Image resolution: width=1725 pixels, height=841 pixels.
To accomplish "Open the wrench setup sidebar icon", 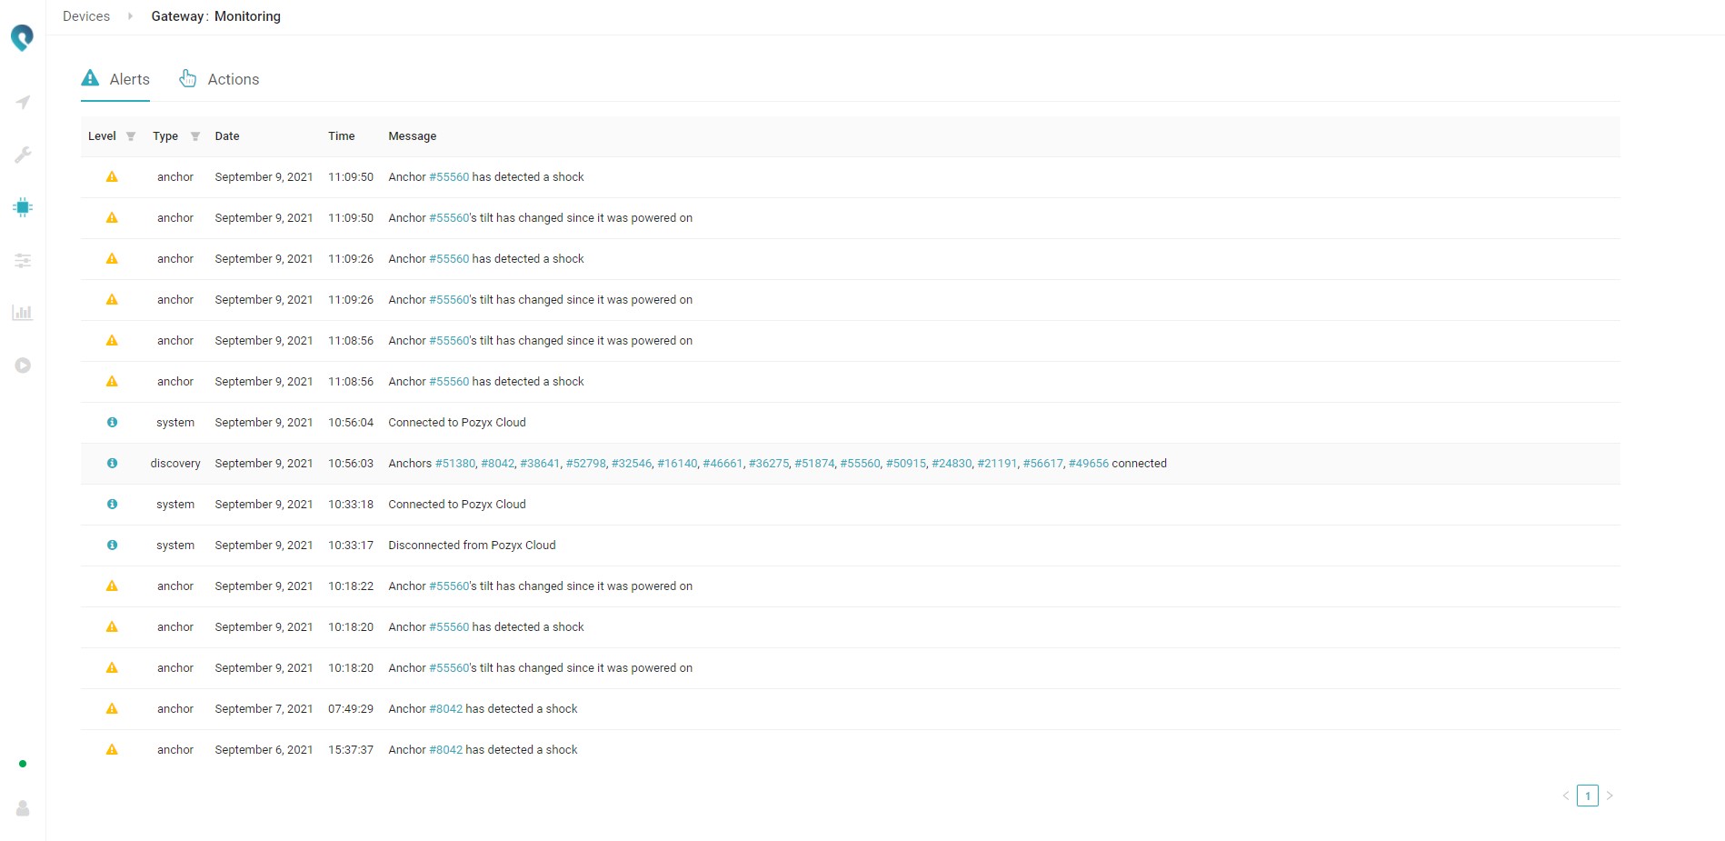I will [x=23, y=155].
